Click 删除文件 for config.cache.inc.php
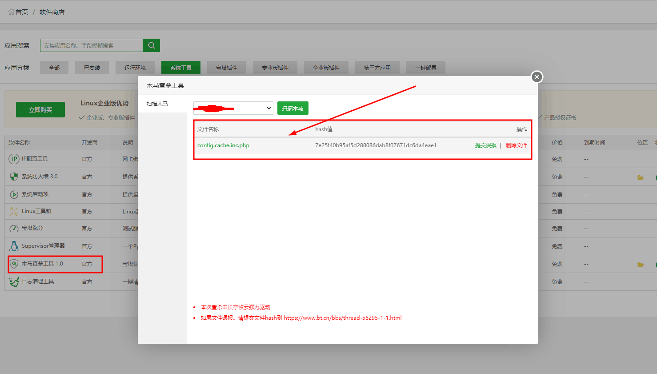 tap(516, 145)
